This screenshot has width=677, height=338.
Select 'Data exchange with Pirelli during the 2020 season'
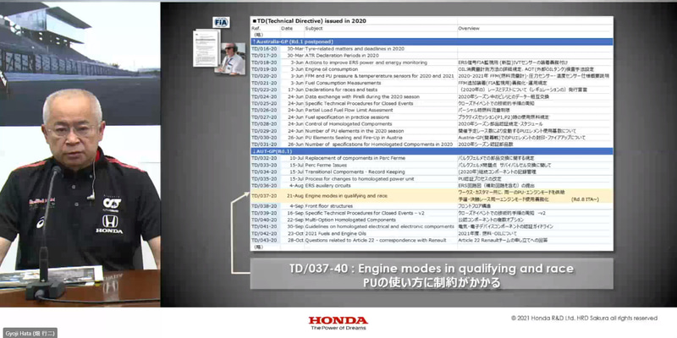point(362,96)
